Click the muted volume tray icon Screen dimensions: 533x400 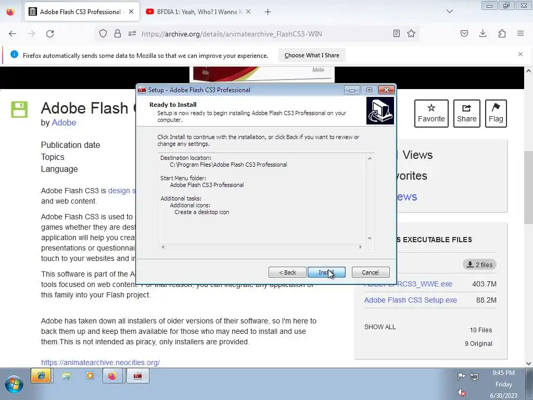tap(461, 392)
